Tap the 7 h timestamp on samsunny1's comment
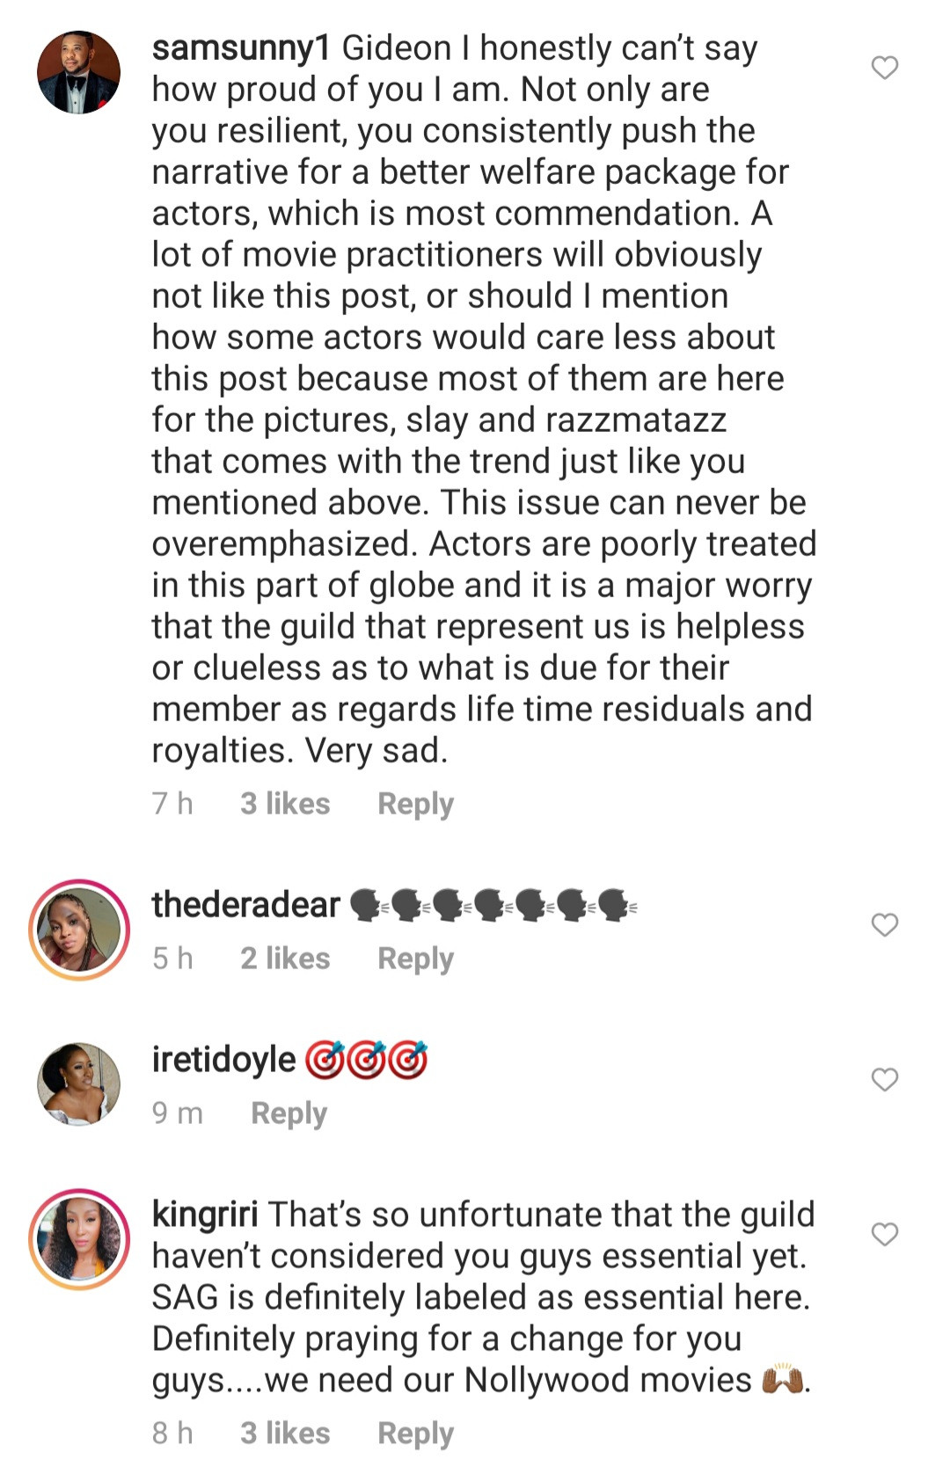The height and width of the screenshot is (1481, 950). 172,804
